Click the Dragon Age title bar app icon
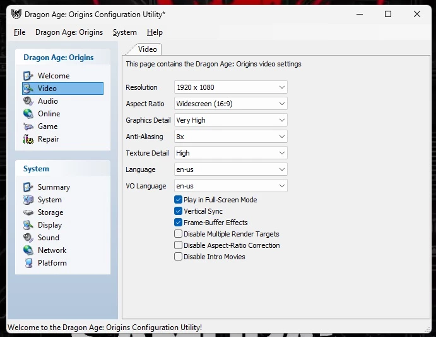Image resolution: width=436 pixels, height=337 pixels. pos(16,14)
